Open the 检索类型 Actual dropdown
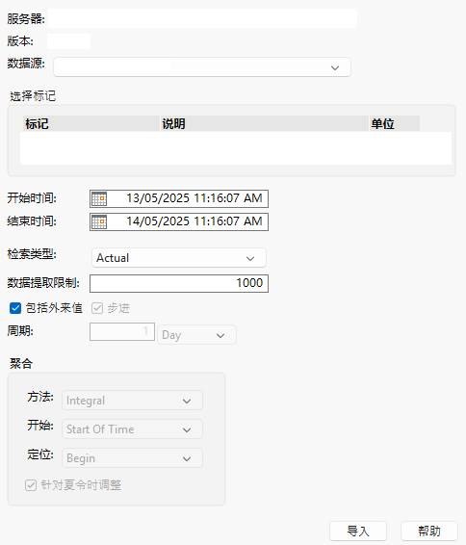This screenshot has height=545, width=466. (x=179, y=258)
